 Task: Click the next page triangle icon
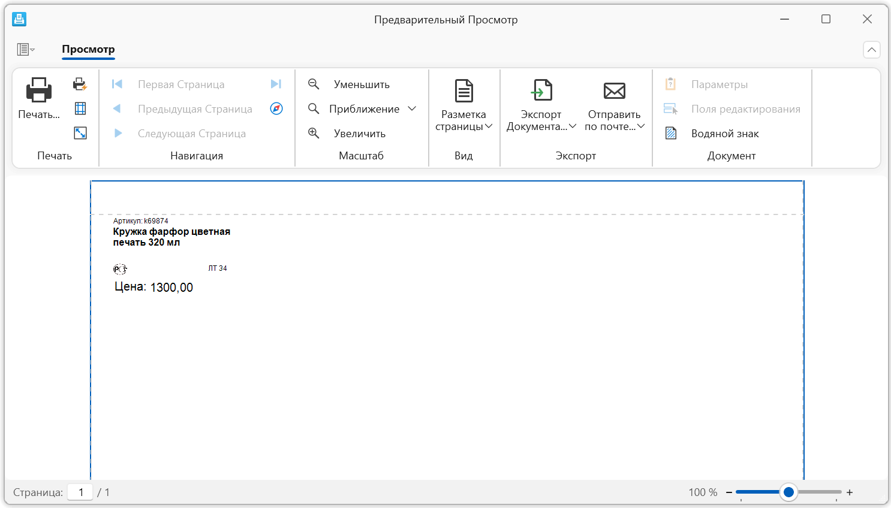[118, 133]
